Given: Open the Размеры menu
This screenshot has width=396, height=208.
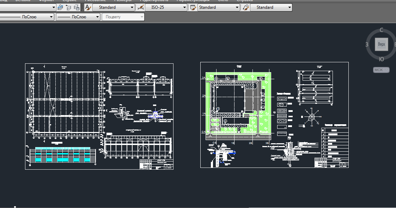Looking at the screenshot, I should coord(123,1).
